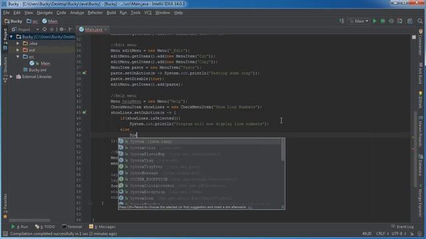Open the 0: Messages tool window
Image resolution: width=426 pixels, height=239 pixels.
point(102,227)
